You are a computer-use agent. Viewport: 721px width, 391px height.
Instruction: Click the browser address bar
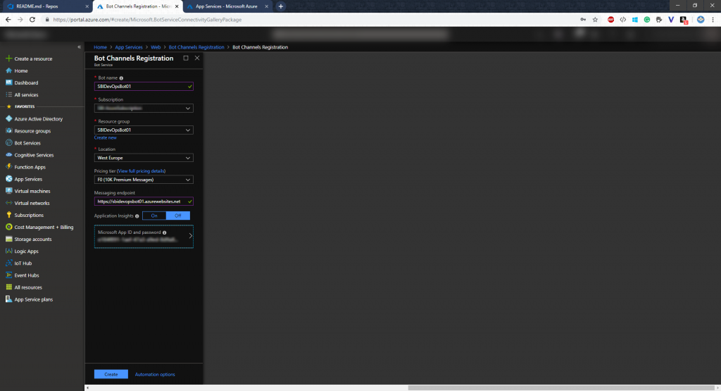pos(313,20)
